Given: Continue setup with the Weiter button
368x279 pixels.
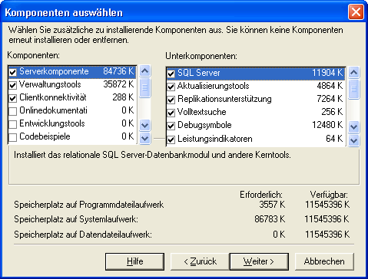Looking at the screenshot, I should pos(259,261).
